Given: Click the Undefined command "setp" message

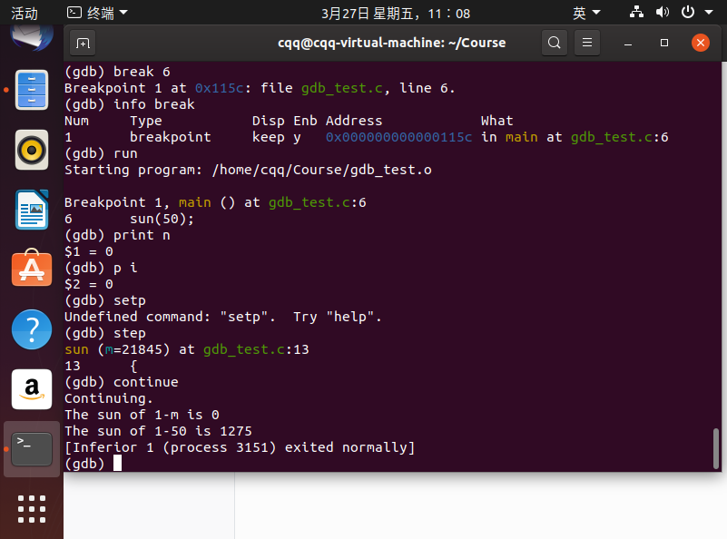Looking at the screenshot, I should (x=223, y=317).
